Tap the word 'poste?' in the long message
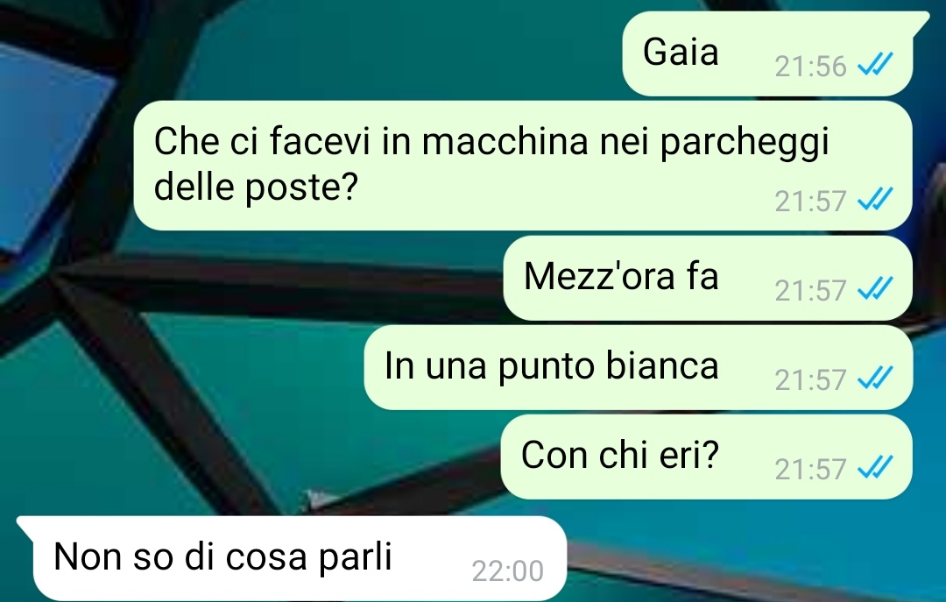Screen dimensions: 946x602 (301, 189)
